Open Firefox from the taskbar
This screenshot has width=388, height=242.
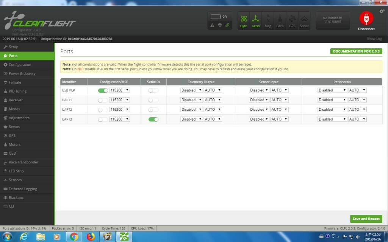pos(91,237)
